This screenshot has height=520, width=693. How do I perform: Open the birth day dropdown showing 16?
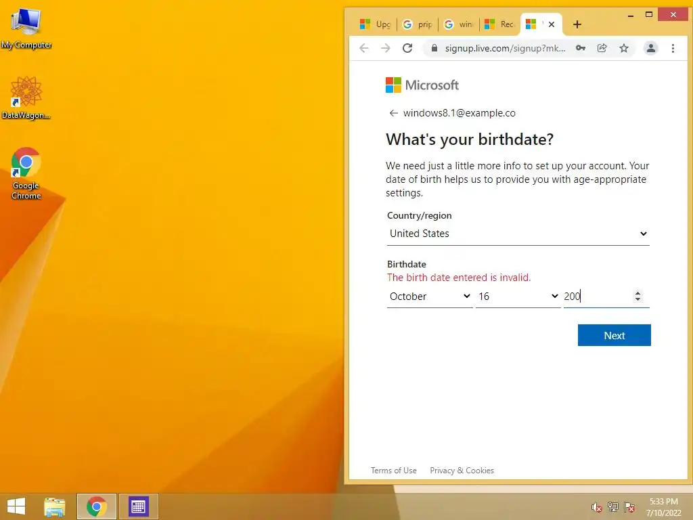click(x=518, y=297)
